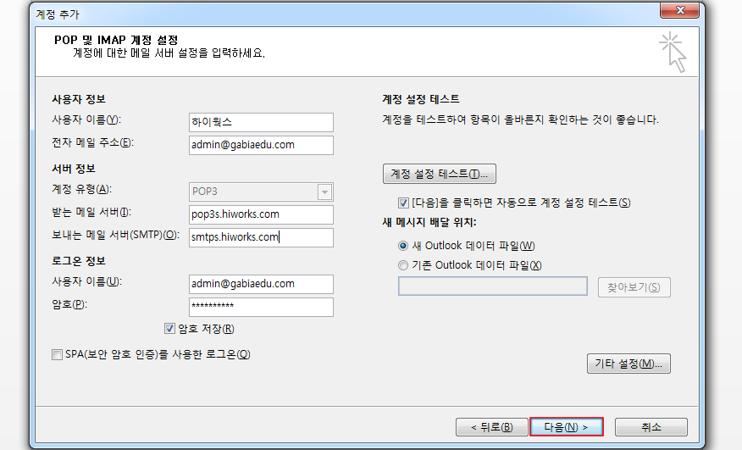This screenshot has height=450, width=742.
Task: Click the 새 메시지 배달 위치 label
Action: (x=429, y=222)
